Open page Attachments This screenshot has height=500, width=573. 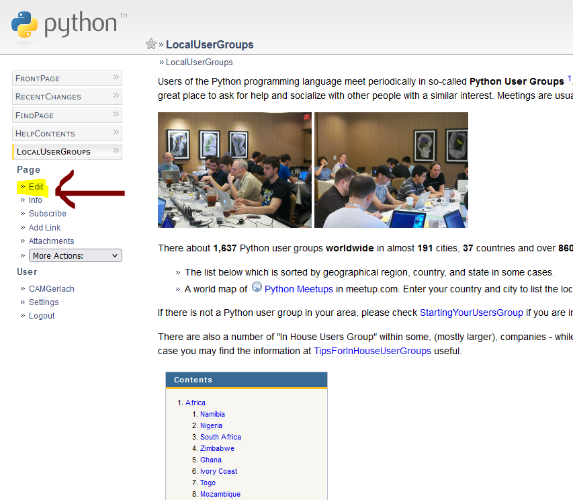[x=51, y=241]
